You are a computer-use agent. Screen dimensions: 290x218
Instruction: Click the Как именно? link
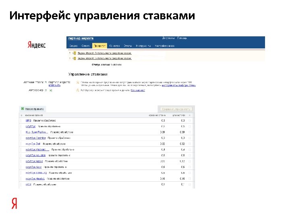click(138, 90)
